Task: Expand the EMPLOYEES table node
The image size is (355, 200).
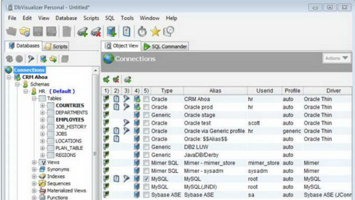Action: tap(42, 120)
